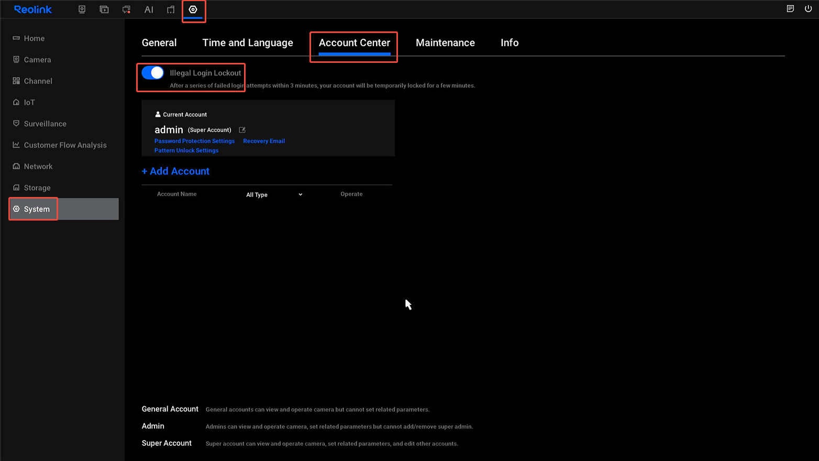Switch to the General tab
Image resolution: width=819 pixels, height=461 pixels.
(159, 43)
